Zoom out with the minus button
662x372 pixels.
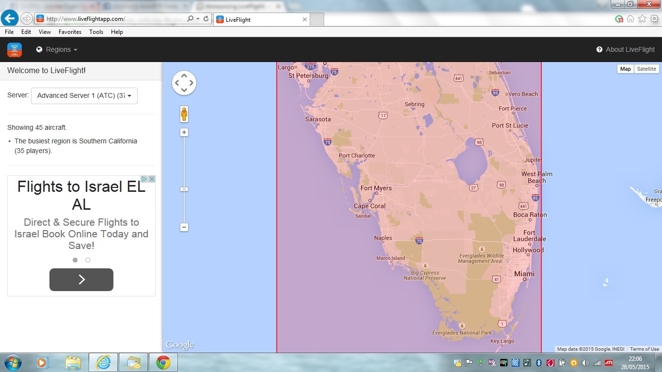184,227
